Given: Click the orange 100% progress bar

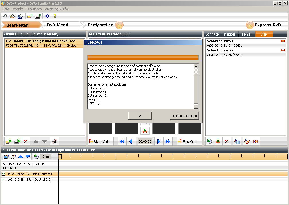Looking at the screenshot, I should [143, 58].
